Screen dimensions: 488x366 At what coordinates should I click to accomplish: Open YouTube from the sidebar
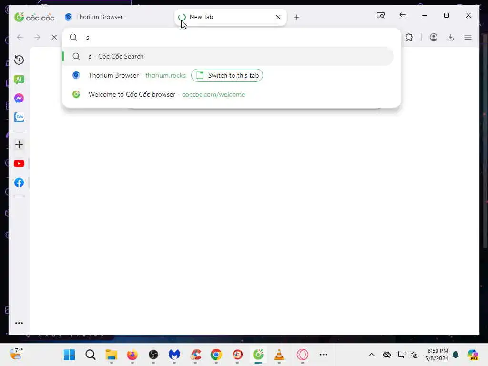pos(19,163)
